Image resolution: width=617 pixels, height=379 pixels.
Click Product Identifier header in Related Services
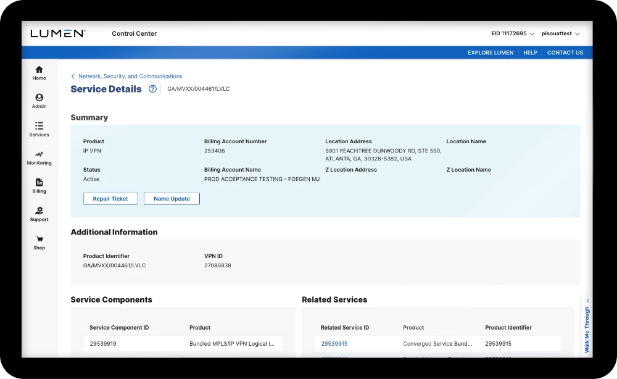(x=508, y=327)
